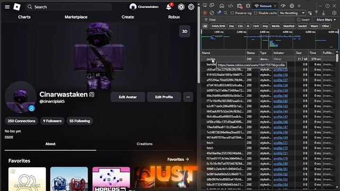Image resolution: width=340 pixels, height=191 pixels.
Task: Open the profile:135 initiator link
Action: tap(280, 70)
